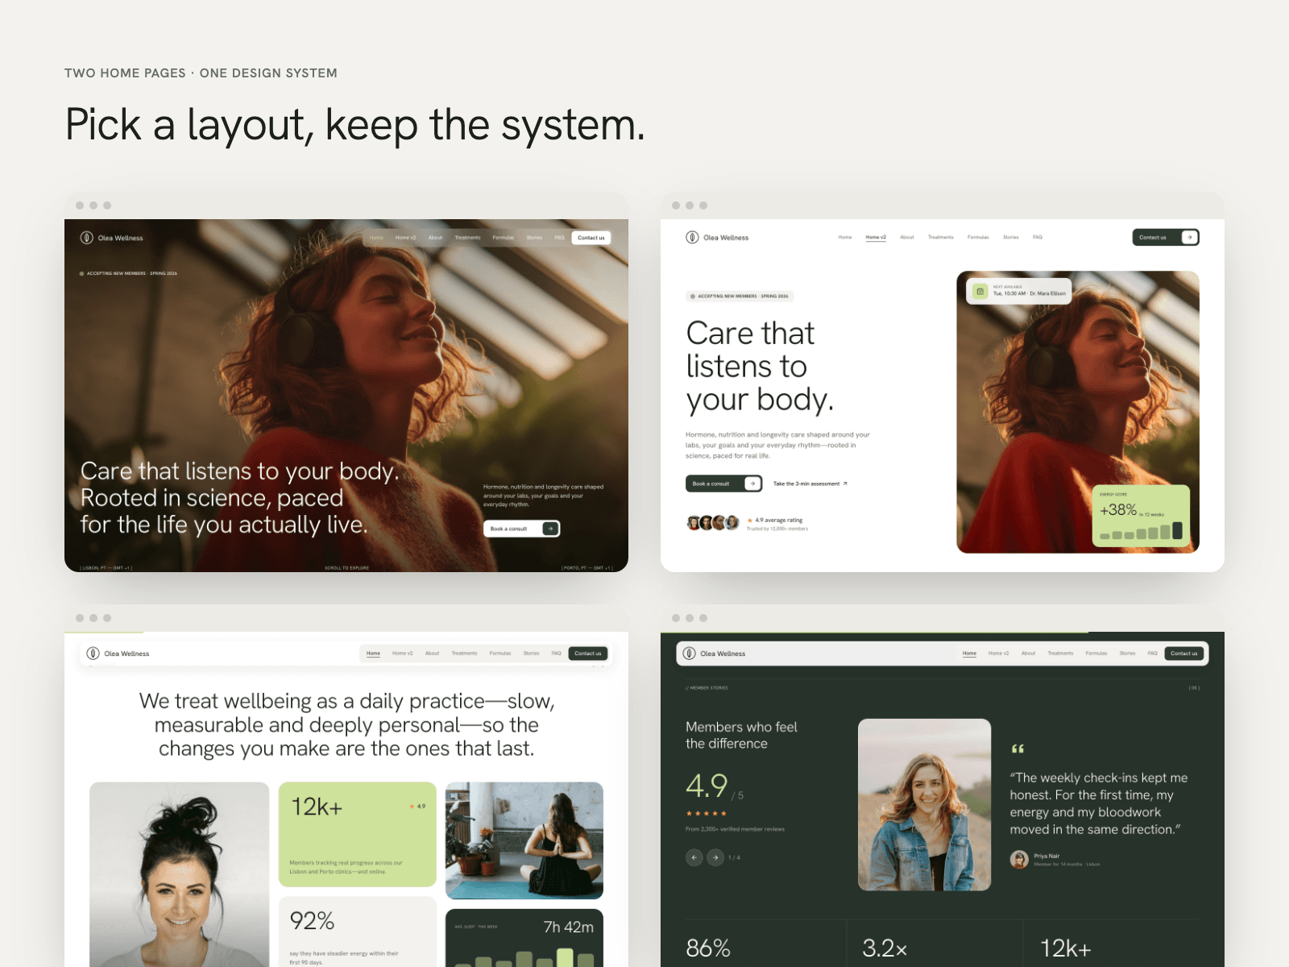Open Treatments in the dark photo hero nav

467,238
